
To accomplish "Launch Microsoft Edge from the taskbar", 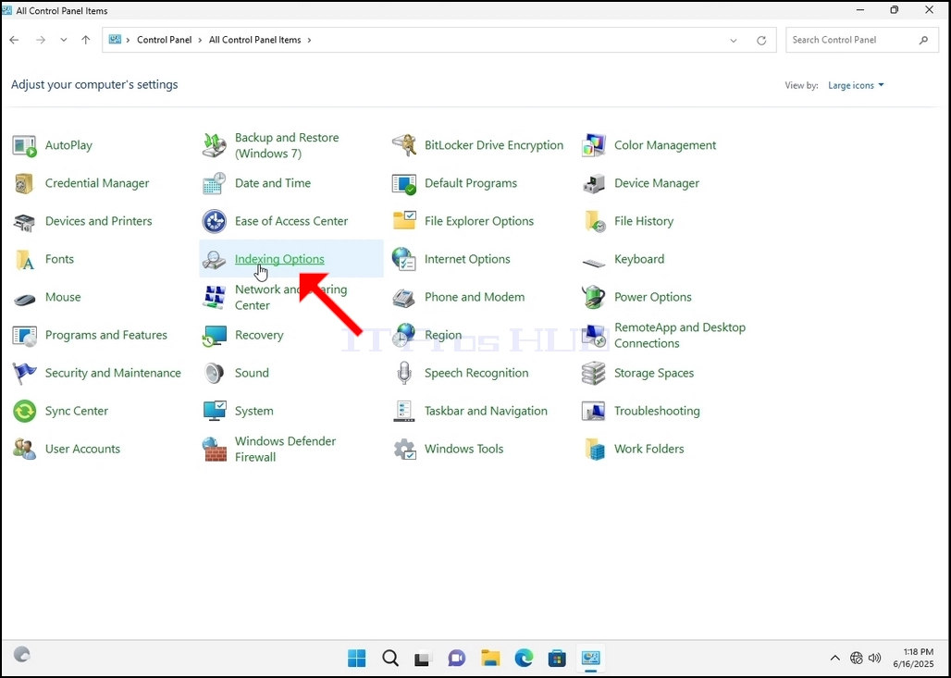I will click(524, 658).
